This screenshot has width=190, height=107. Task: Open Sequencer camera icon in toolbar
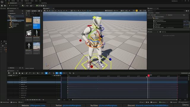20,73
